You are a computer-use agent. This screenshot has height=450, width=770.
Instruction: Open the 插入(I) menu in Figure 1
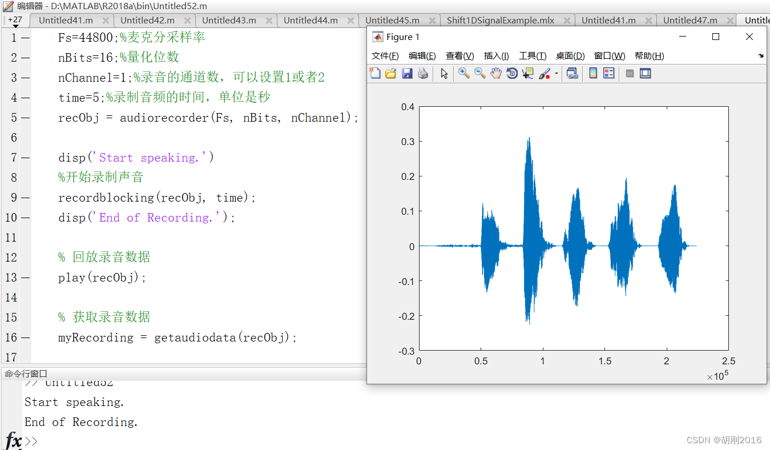coord(497,56)
